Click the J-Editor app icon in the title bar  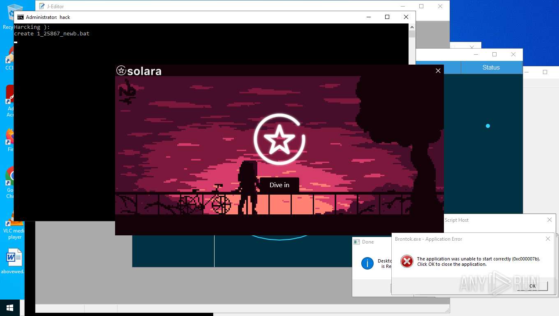pos(42,6)
